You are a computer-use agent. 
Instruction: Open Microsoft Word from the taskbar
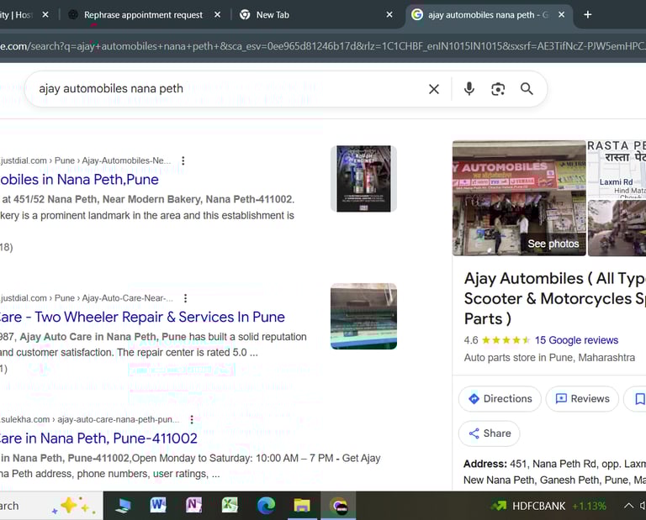[158, 505]
